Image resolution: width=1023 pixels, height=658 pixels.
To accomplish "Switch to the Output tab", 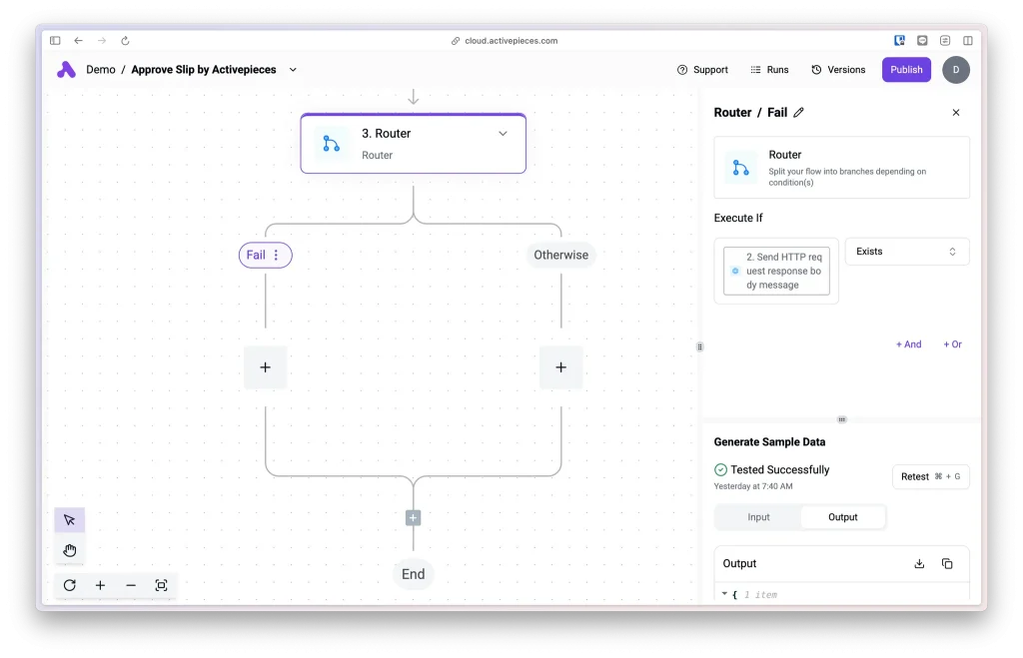I will 843,517.
